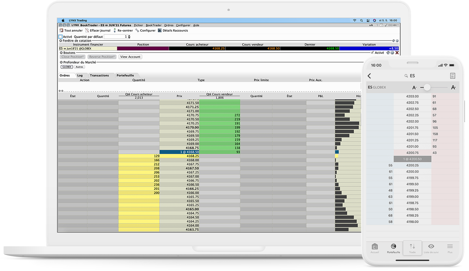Click the settings icon on Fenêtre de cotation row
Viewport: 469px width, 271px height.
click(x=393, y=41)
